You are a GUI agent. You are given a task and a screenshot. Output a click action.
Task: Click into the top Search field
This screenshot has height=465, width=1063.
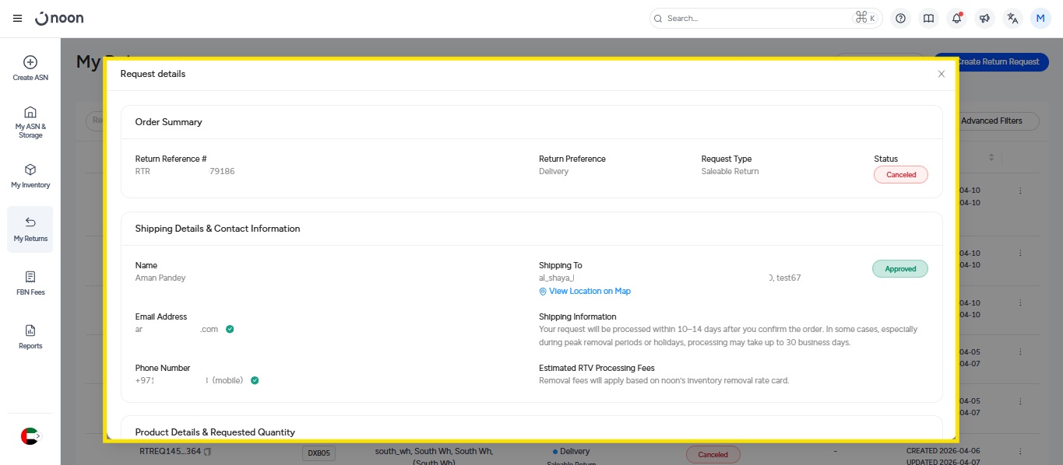[x=755, y=19]
